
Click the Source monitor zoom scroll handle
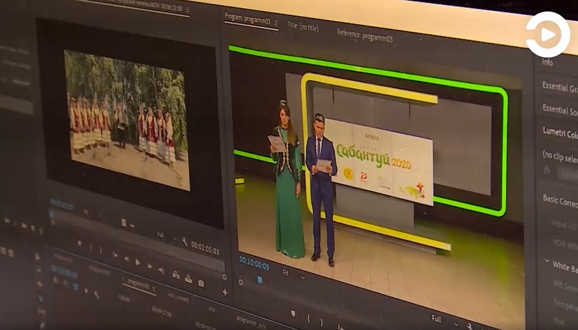(224, 277)
